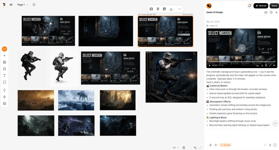Click the download icon in floating toolbar
The width and height of the screenshot is (279, 150).
coord(171,9)
